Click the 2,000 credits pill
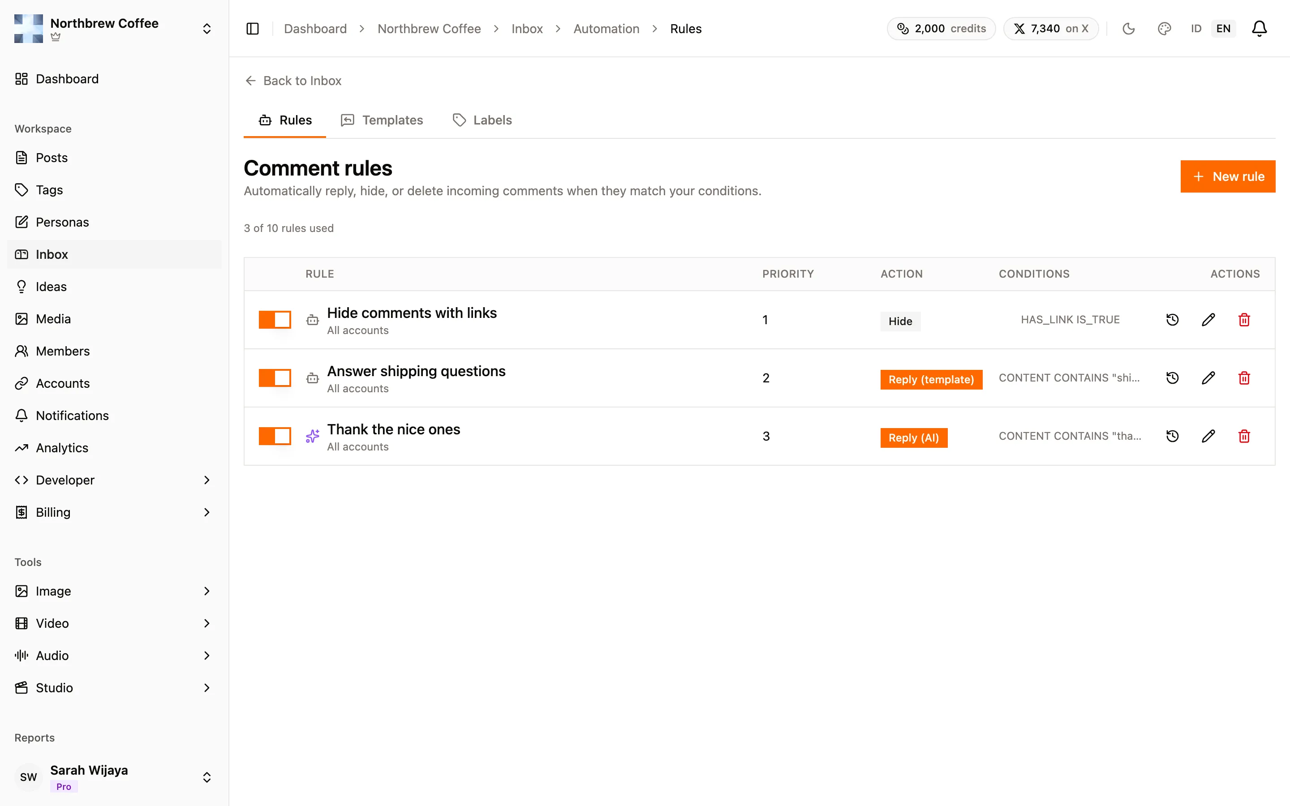The image size is (1290, 806). (x=941, y=29)
